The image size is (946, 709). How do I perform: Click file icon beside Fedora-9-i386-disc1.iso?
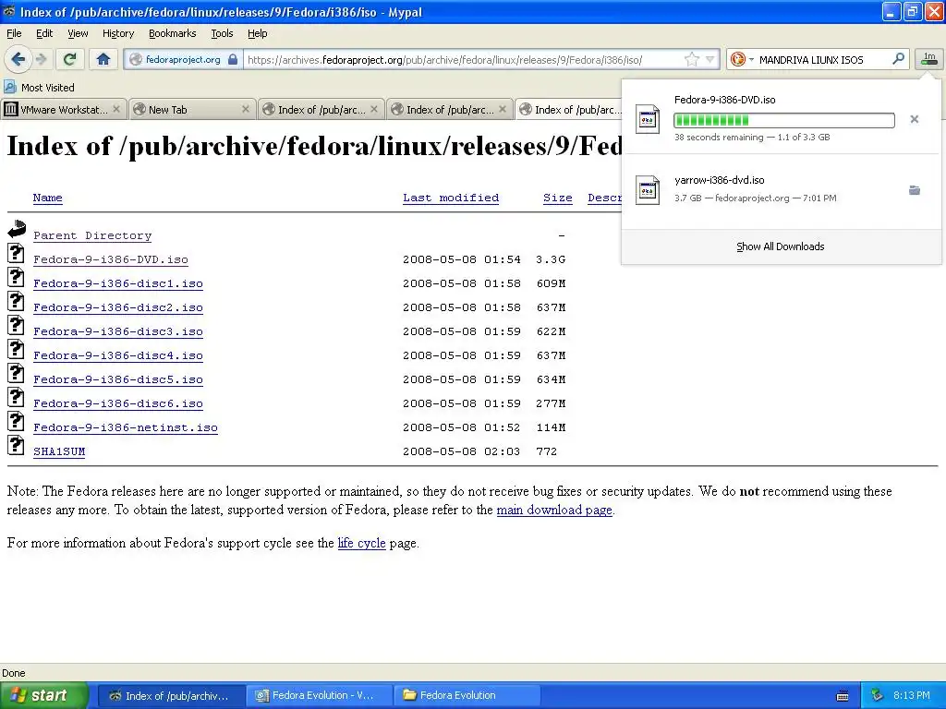point(16,277)
